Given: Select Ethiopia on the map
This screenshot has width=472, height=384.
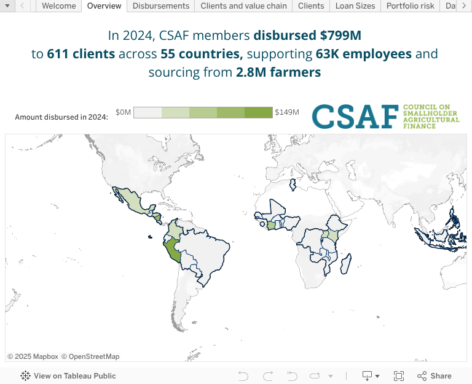Looking at the screenshot, I should pos(337,224).
